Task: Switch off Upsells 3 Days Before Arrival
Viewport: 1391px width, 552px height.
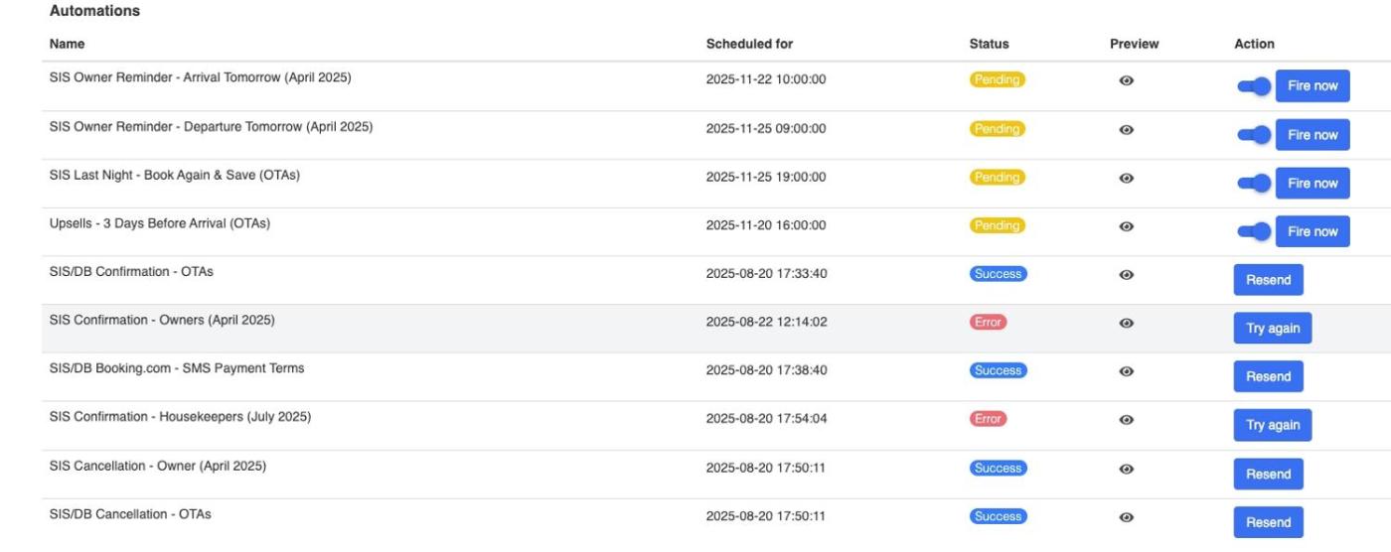Action: click(1254, 231)
